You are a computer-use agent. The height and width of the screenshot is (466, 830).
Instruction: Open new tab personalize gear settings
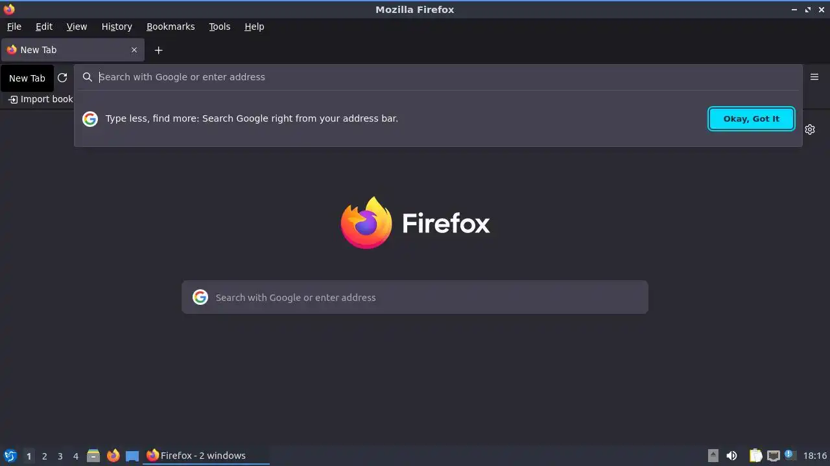[810, 129]
